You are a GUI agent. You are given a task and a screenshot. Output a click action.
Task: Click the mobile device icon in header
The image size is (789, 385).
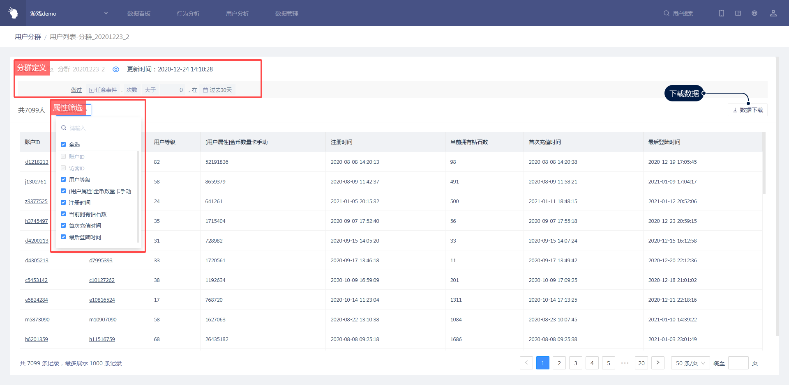click(721, 13)
